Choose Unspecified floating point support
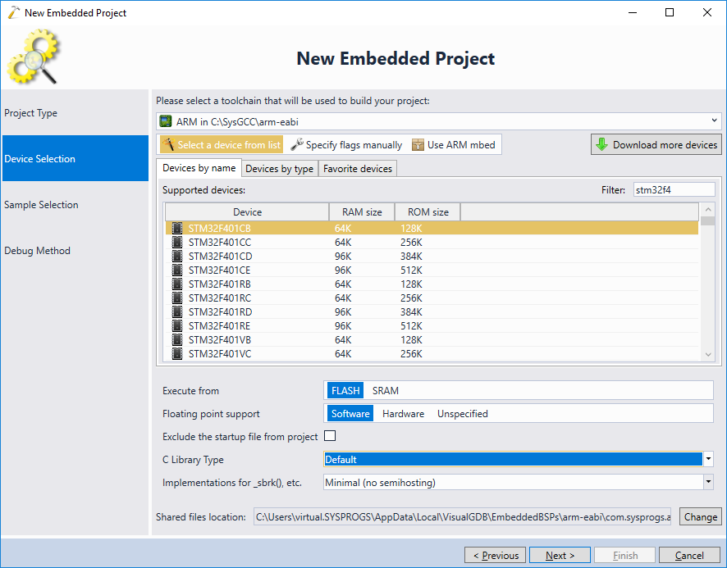 462,414
